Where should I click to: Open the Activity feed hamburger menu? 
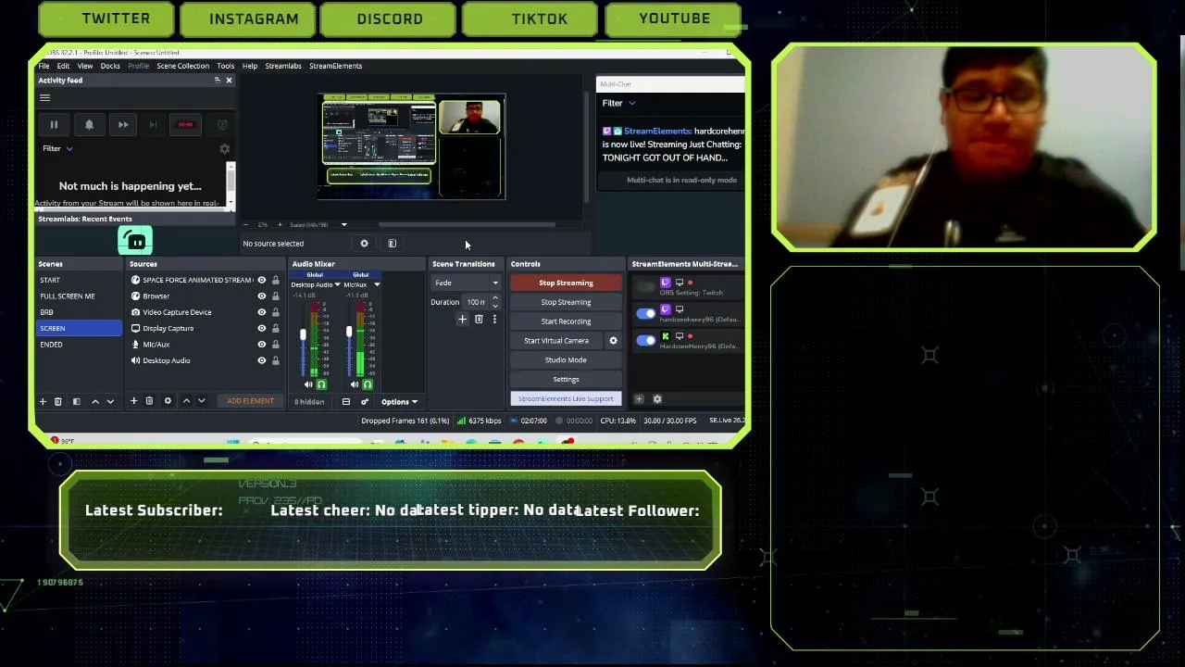[44, 97]
